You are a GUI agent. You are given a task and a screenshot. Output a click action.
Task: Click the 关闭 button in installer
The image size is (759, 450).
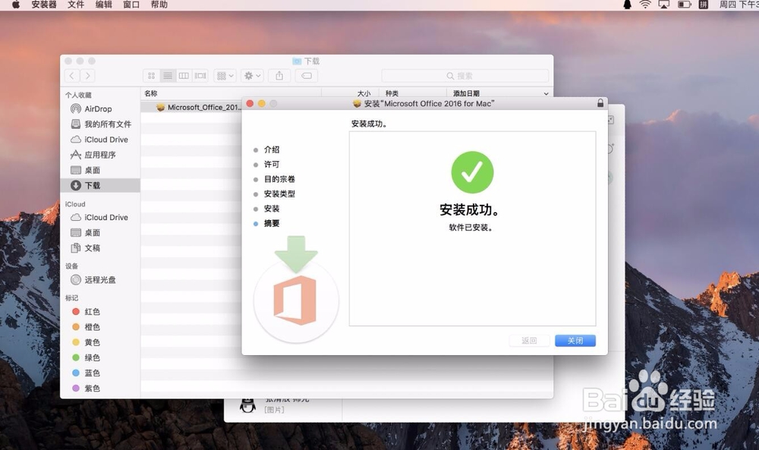point(575,341)
